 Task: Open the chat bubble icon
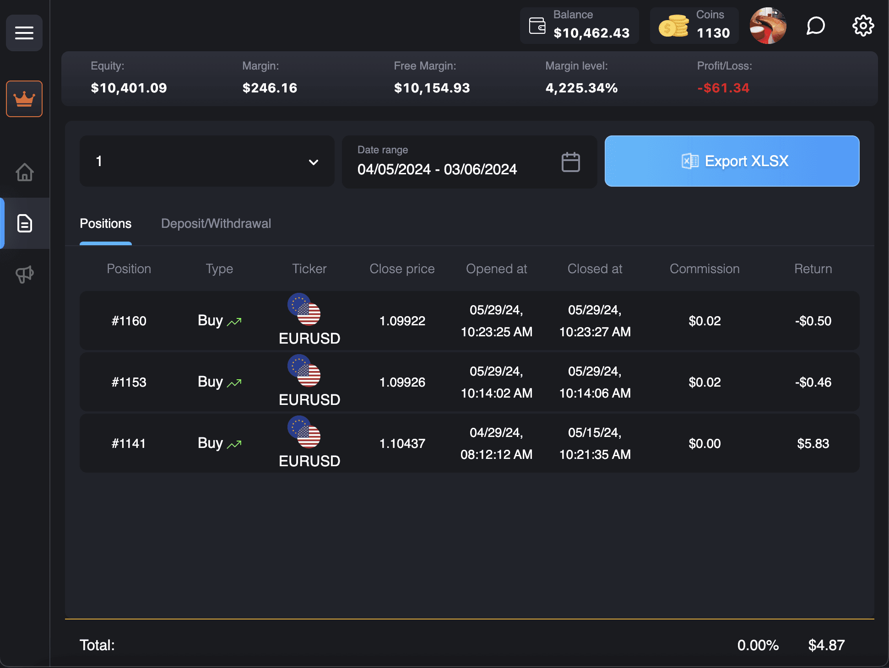815,26
